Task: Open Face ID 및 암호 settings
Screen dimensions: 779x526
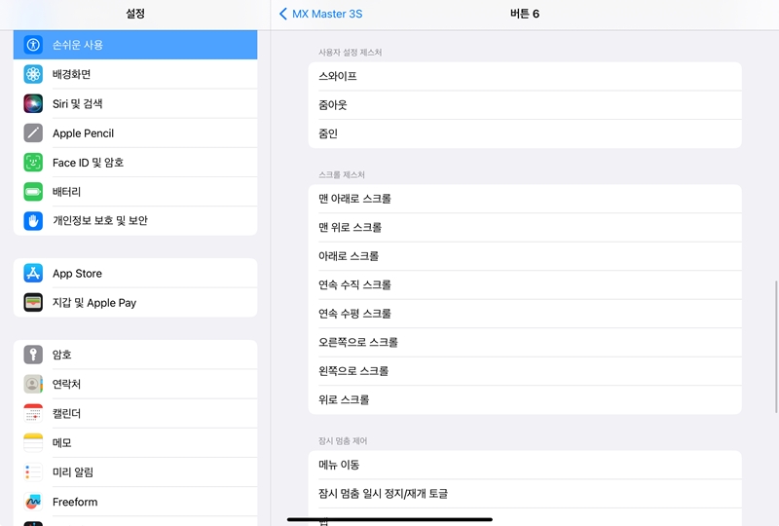Action: tap(135, 162)
